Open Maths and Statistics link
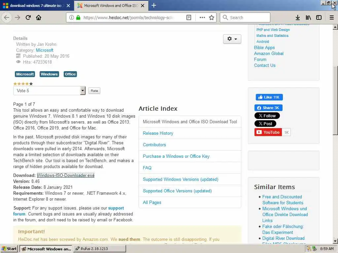 (x=272, y=36)
